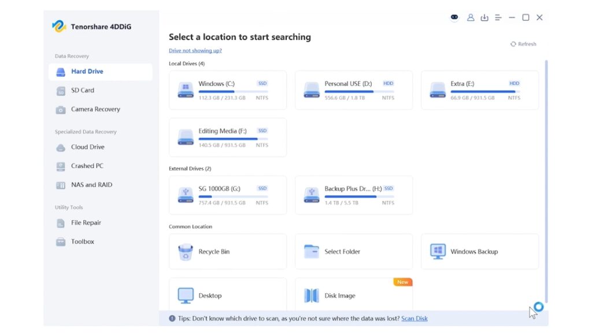The image size is (592, 336).
Task: Select Hard Drive in the sidebar
Action: coord(101,72)
